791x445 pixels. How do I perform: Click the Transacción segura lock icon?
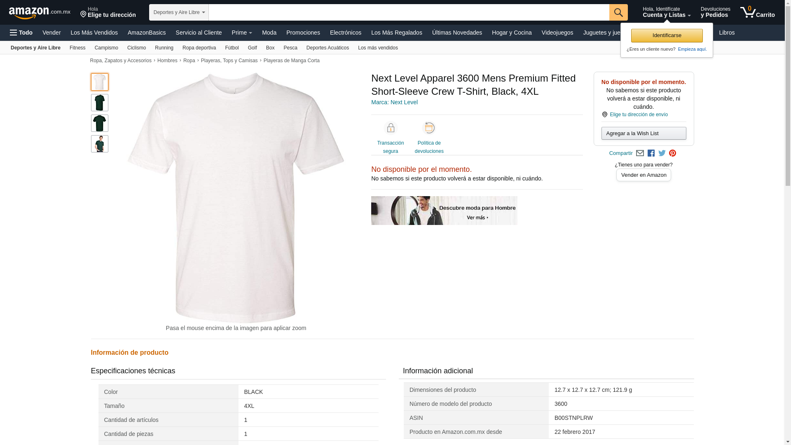[390, 128]
